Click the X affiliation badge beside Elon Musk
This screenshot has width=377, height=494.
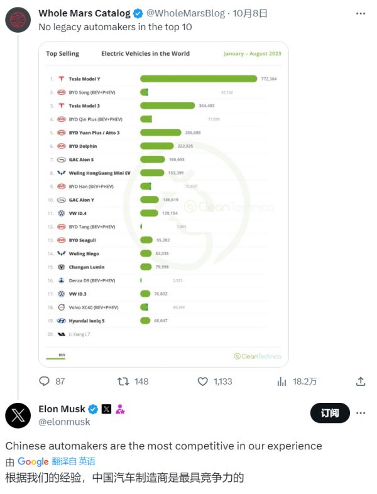[106, 409]
